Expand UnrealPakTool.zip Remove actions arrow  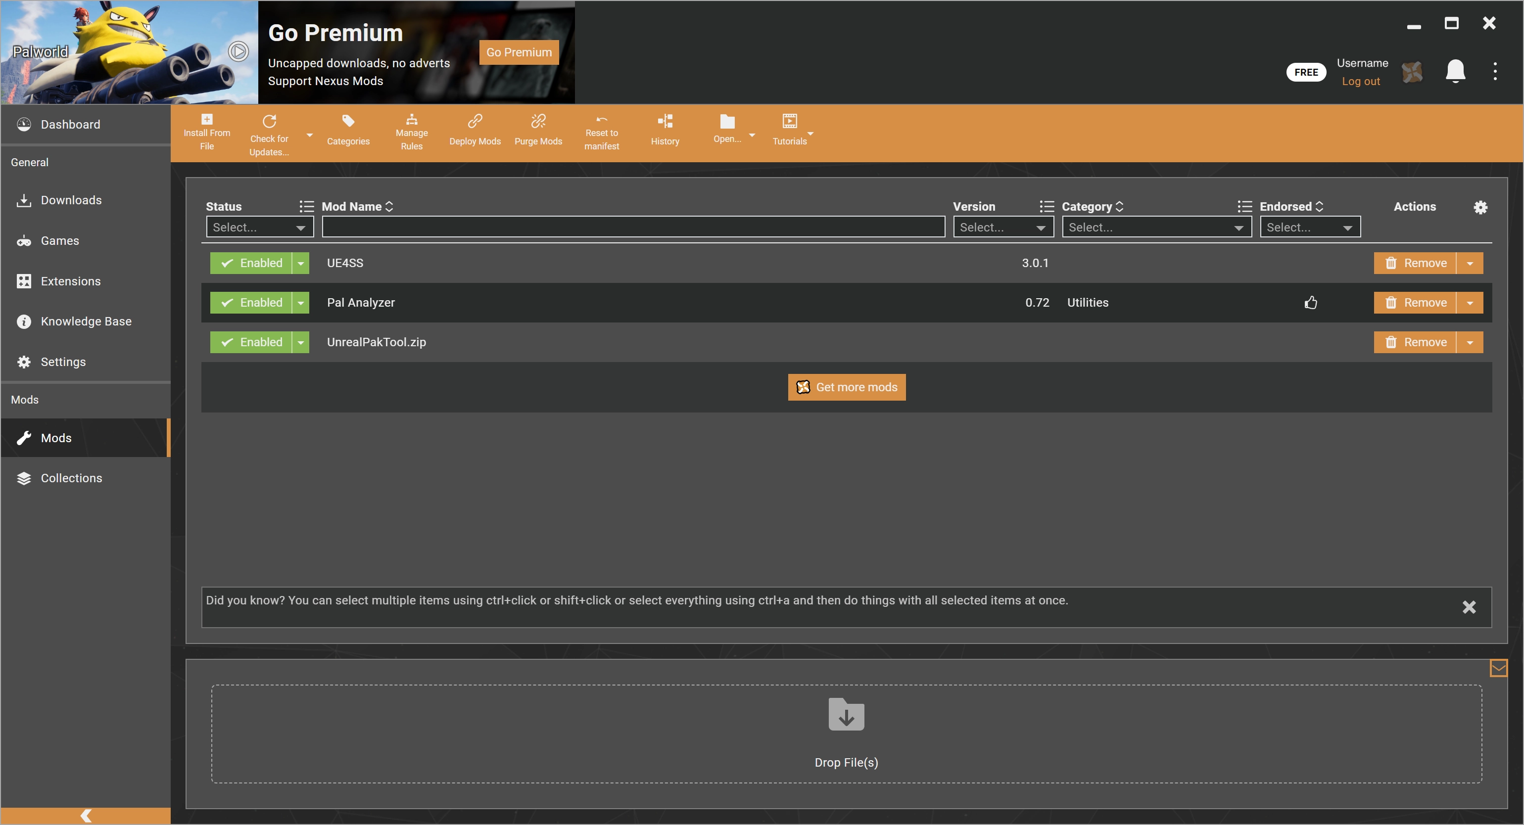click(x=1470, y=342)
